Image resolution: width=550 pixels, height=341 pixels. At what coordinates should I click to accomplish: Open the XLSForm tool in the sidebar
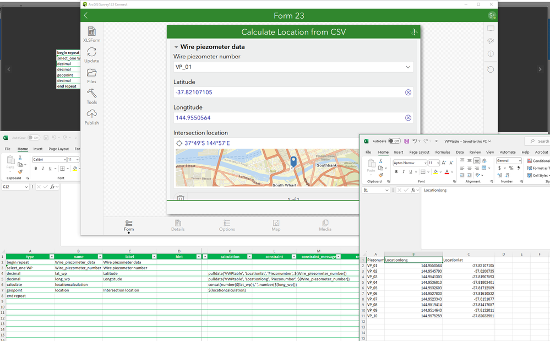click(x=91, y=34)
